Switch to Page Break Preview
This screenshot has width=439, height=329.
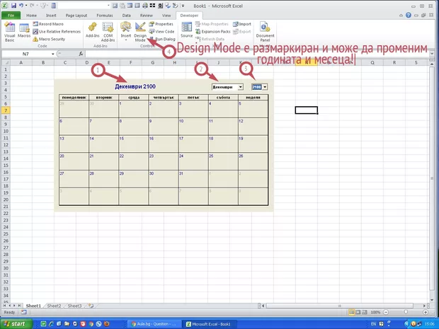pyautogui.click(x=364, y=312)
